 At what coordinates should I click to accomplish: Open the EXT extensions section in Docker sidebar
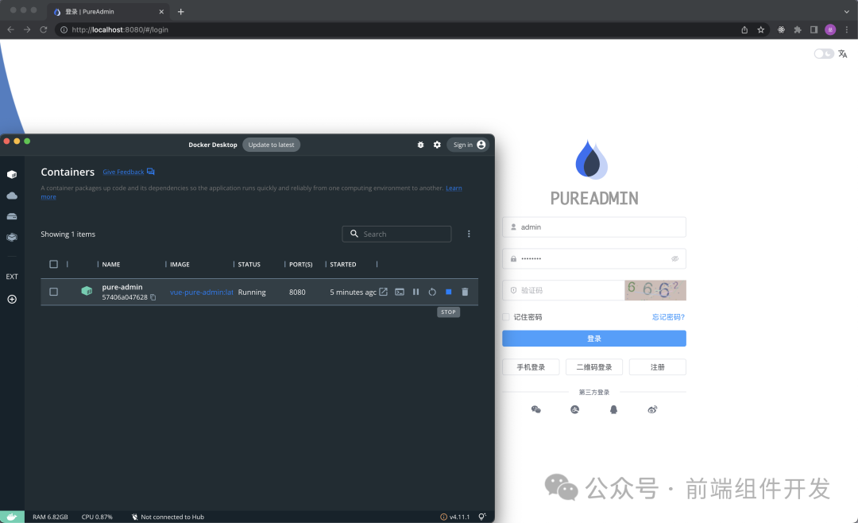click(x=11, y=276)
